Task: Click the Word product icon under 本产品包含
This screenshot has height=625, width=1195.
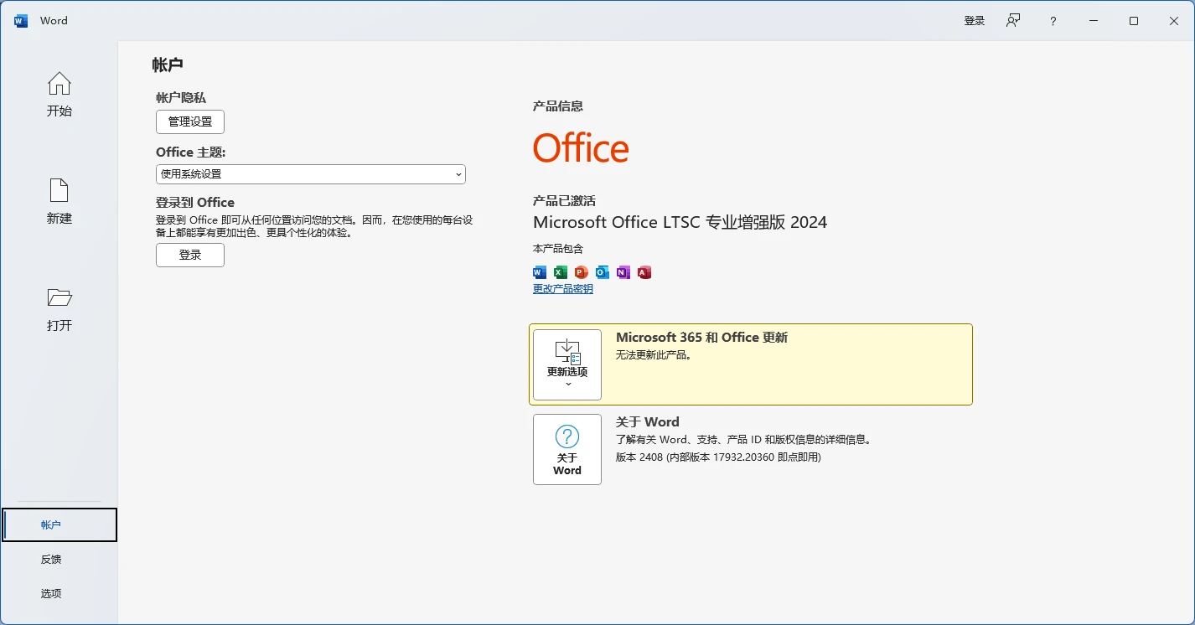Action: pyautogui.click(x=540, y=272)
